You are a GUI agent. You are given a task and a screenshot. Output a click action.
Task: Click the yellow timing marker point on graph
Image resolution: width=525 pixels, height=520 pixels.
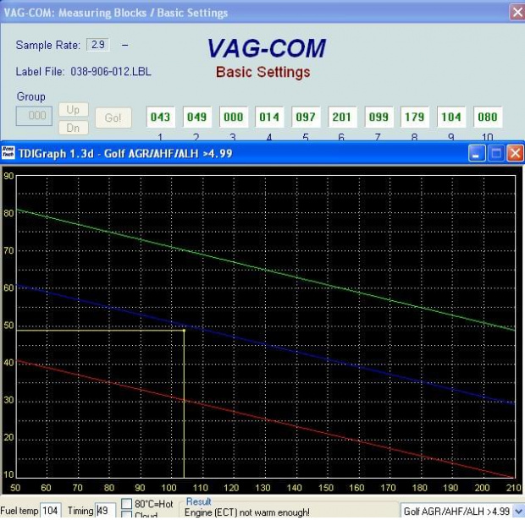coord(184,331)
